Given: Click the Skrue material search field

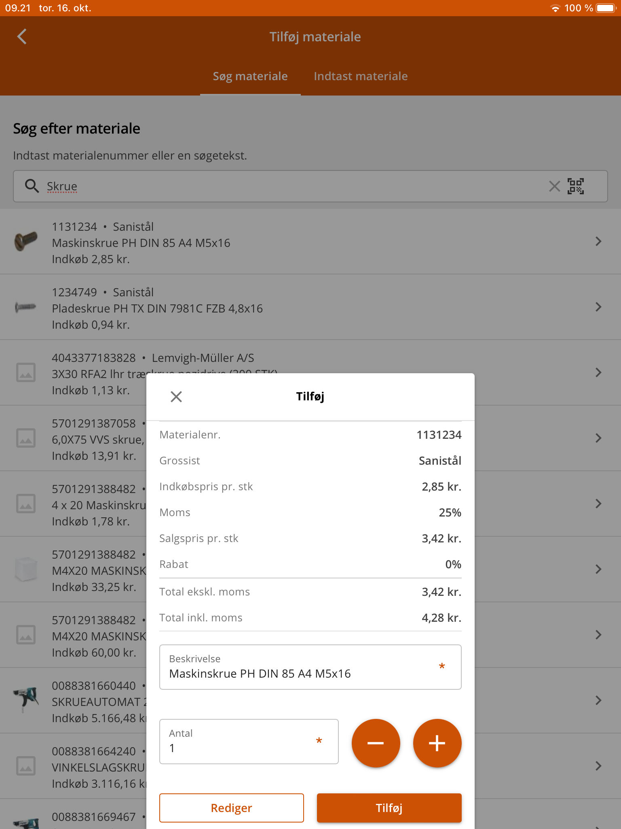Looking at the screenshot, I should [283, 186].
